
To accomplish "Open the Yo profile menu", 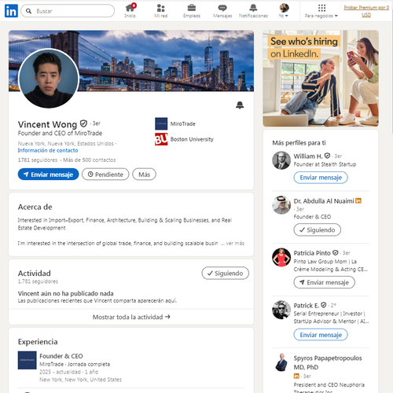I will point(284,11).
